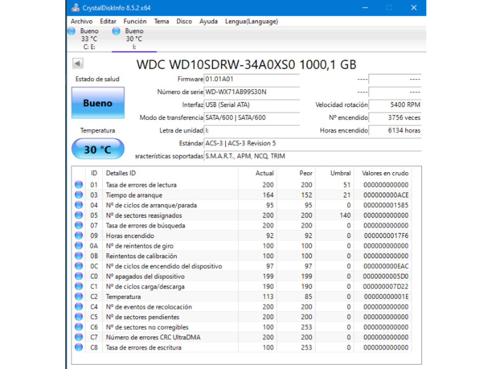Open the Archivo menu
Image resolution: width=492 pixels, height=369 pixels.
(81, 22)
